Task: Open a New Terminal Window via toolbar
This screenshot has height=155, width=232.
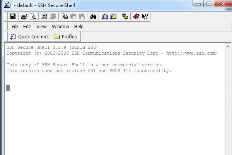Action: point(105,16)
